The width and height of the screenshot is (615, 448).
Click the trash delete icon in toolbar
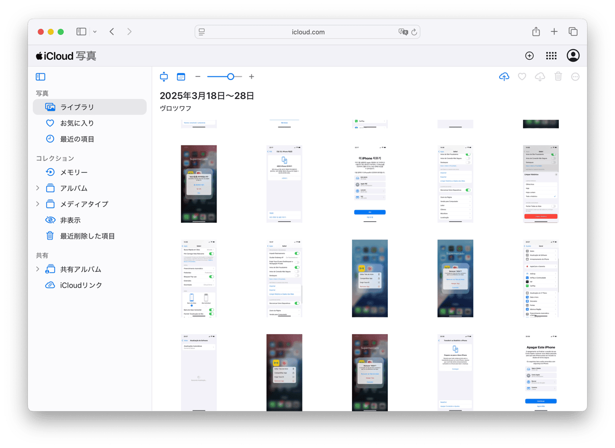558,77
